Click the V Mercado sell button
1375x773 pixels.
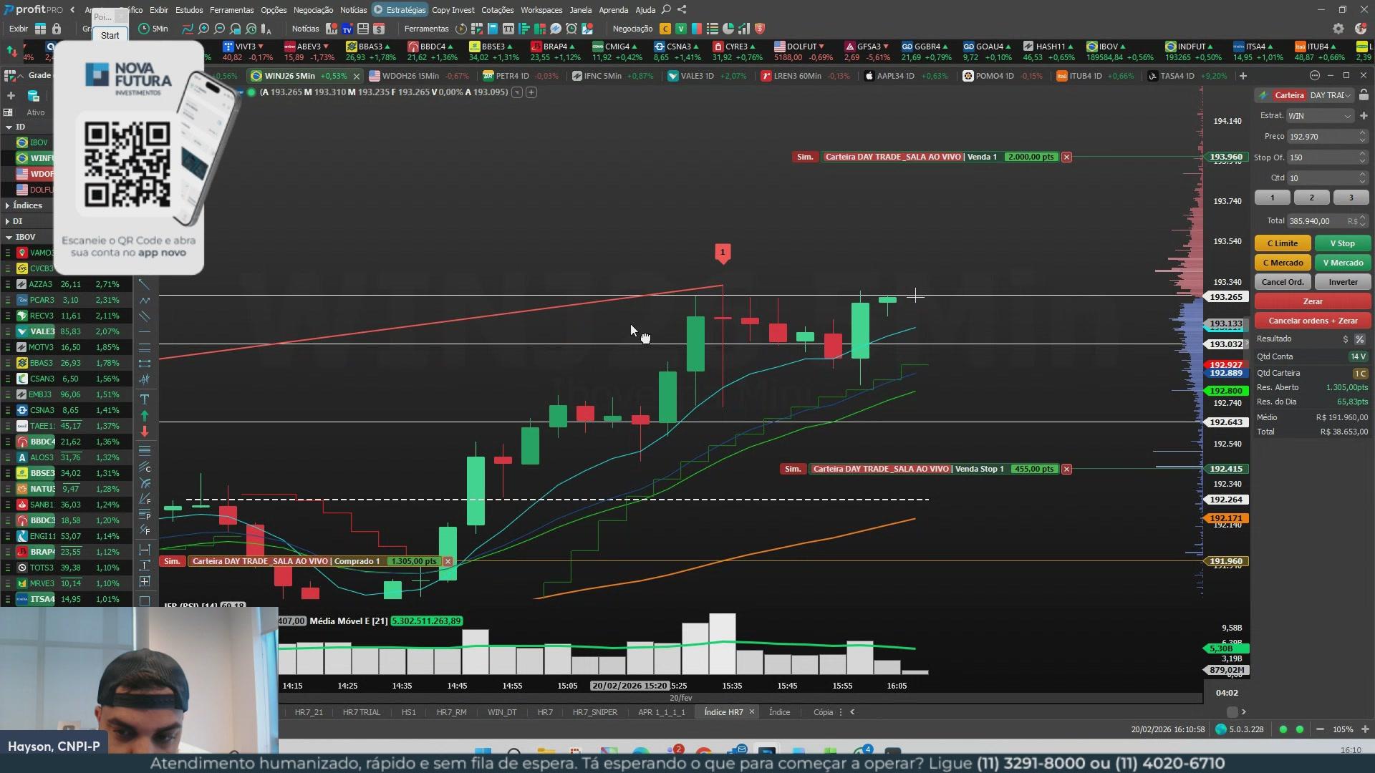(x=1343, y=263)
